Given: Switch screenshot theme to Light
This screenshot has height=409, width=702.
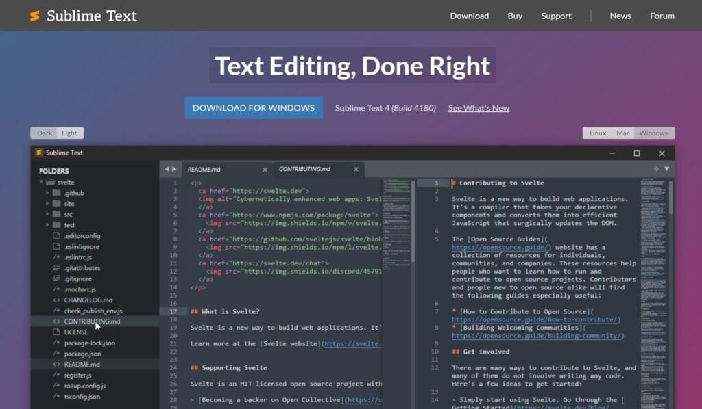Looking at the screenshot, I should pos(69,133).
